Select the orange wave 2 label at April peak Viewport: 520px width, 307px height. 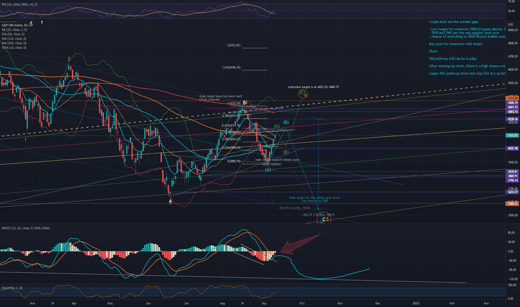69,59
